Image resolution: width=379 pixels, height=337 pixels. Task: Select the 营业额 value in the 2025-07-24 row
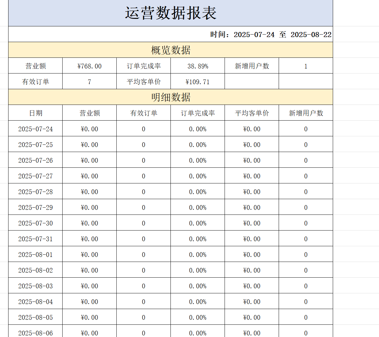pyautogui.click(x=90, y=128)
